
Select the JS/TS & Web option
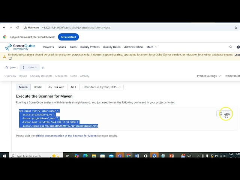[x=56, y=87]
